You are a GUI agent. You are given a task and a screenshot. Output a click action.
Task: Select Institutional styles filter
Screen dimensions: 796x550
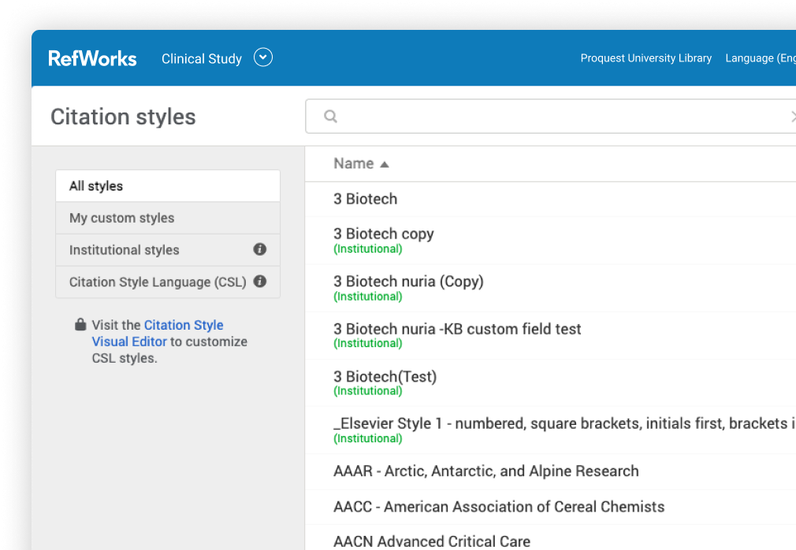[168, 250]
